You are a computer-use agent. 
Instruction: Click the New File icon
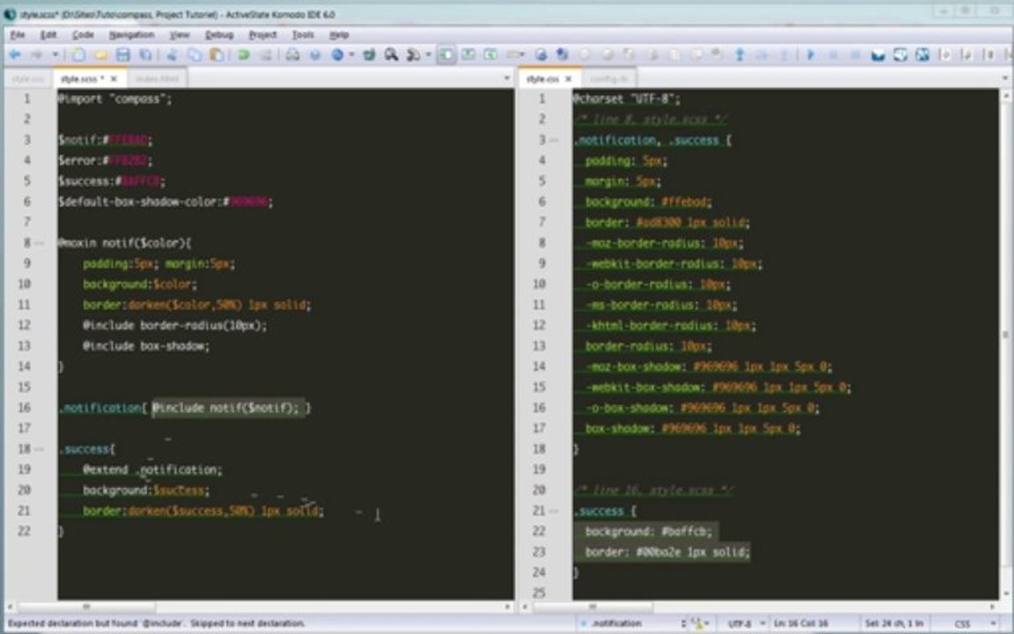tap(77, 55)
